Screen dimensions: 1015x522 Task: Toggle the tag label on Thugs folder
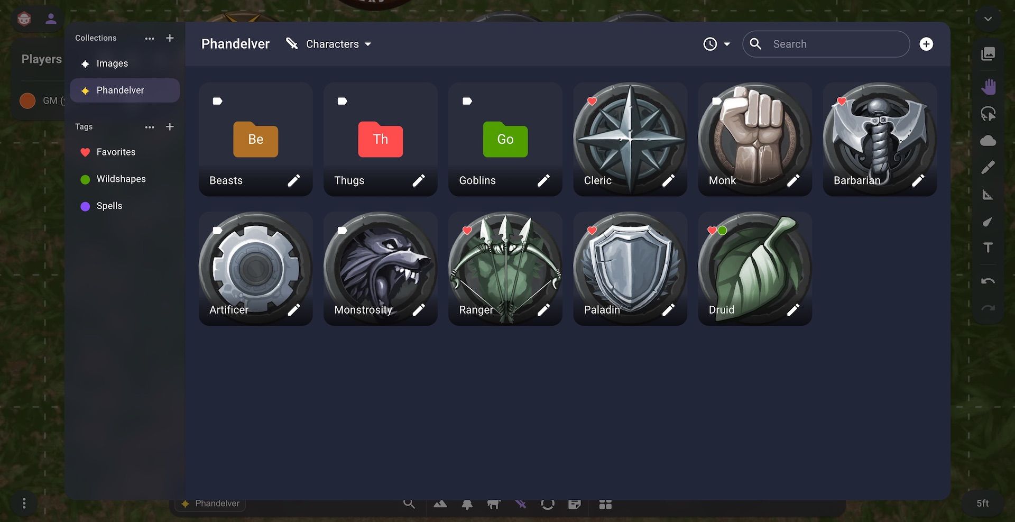(x=342, y=101)
